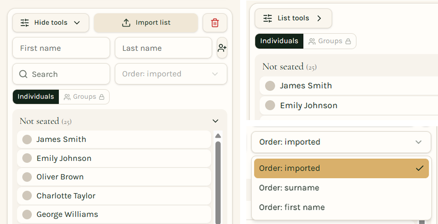Select Charlotte Taylor guest row
The width and height of the screenshot is (438, 224).
click(x=114, y=196)
